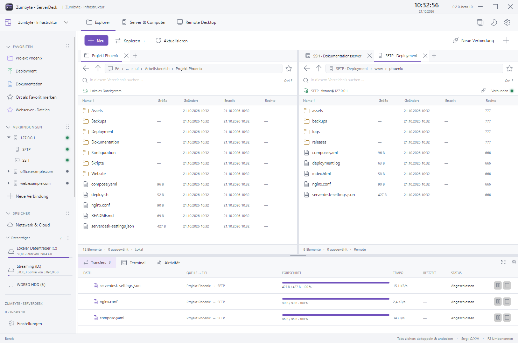Switch to Explorer tab
The width and height of the screenshot is (518, 343).
[x=98, y=22]
